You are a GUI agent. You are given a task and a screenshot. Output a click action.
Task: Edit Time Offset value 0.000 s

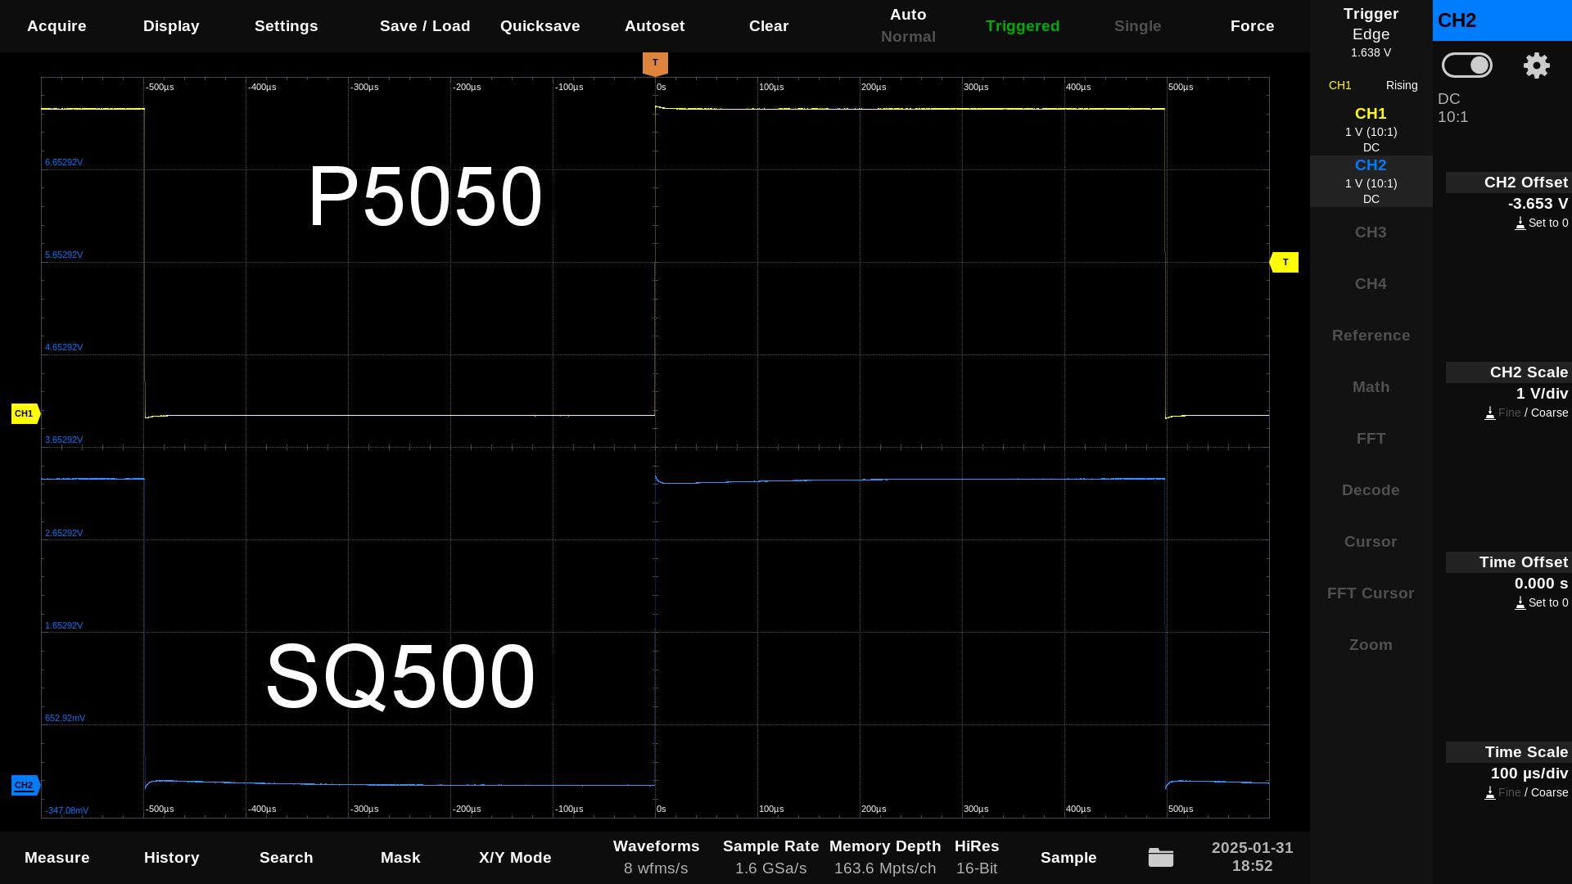tap(1541, 584)
